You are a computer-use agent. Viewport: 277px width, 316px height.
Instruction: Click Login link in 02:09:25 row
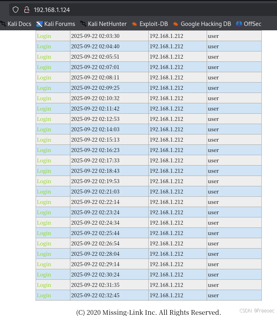[x=44, y=88]
